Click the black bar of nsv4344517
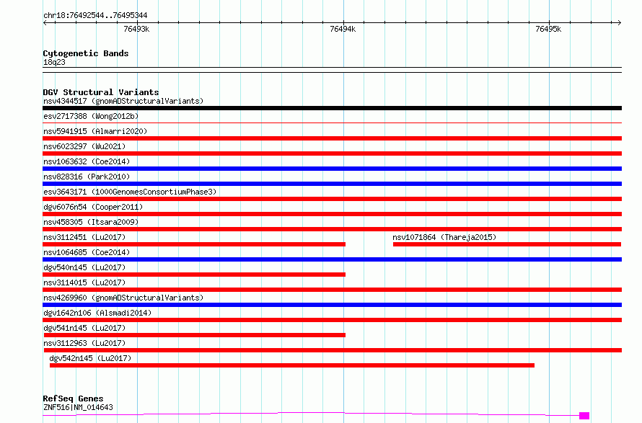The image size is (642, 423). (x=332, y=108)
